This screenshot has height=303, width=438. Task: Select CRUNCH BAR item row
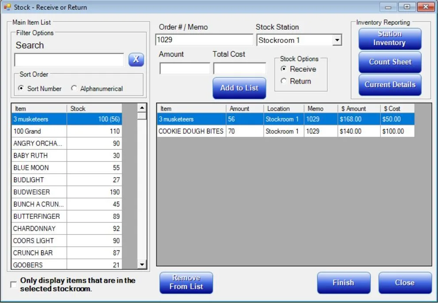67,253
